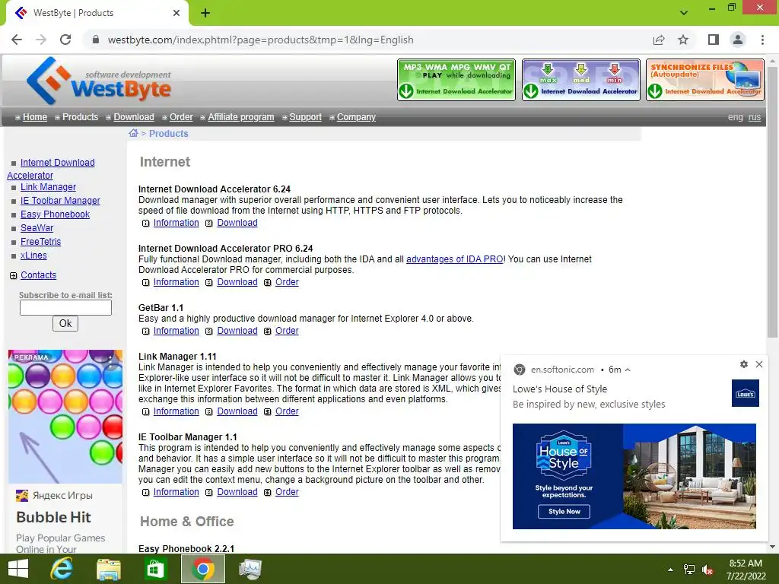Click the WestByte logo
The image size is (779, 584).
pos(100,81)
